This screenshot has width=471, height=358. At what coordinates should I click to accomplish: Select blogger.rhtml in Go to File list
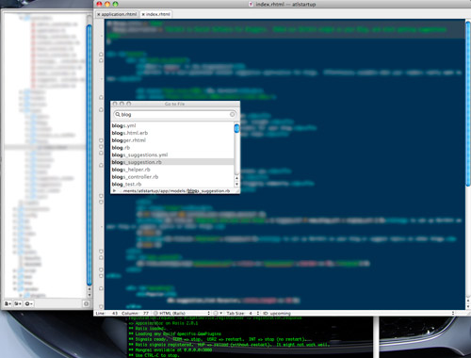pyautogui.click(x=172, y=140)
